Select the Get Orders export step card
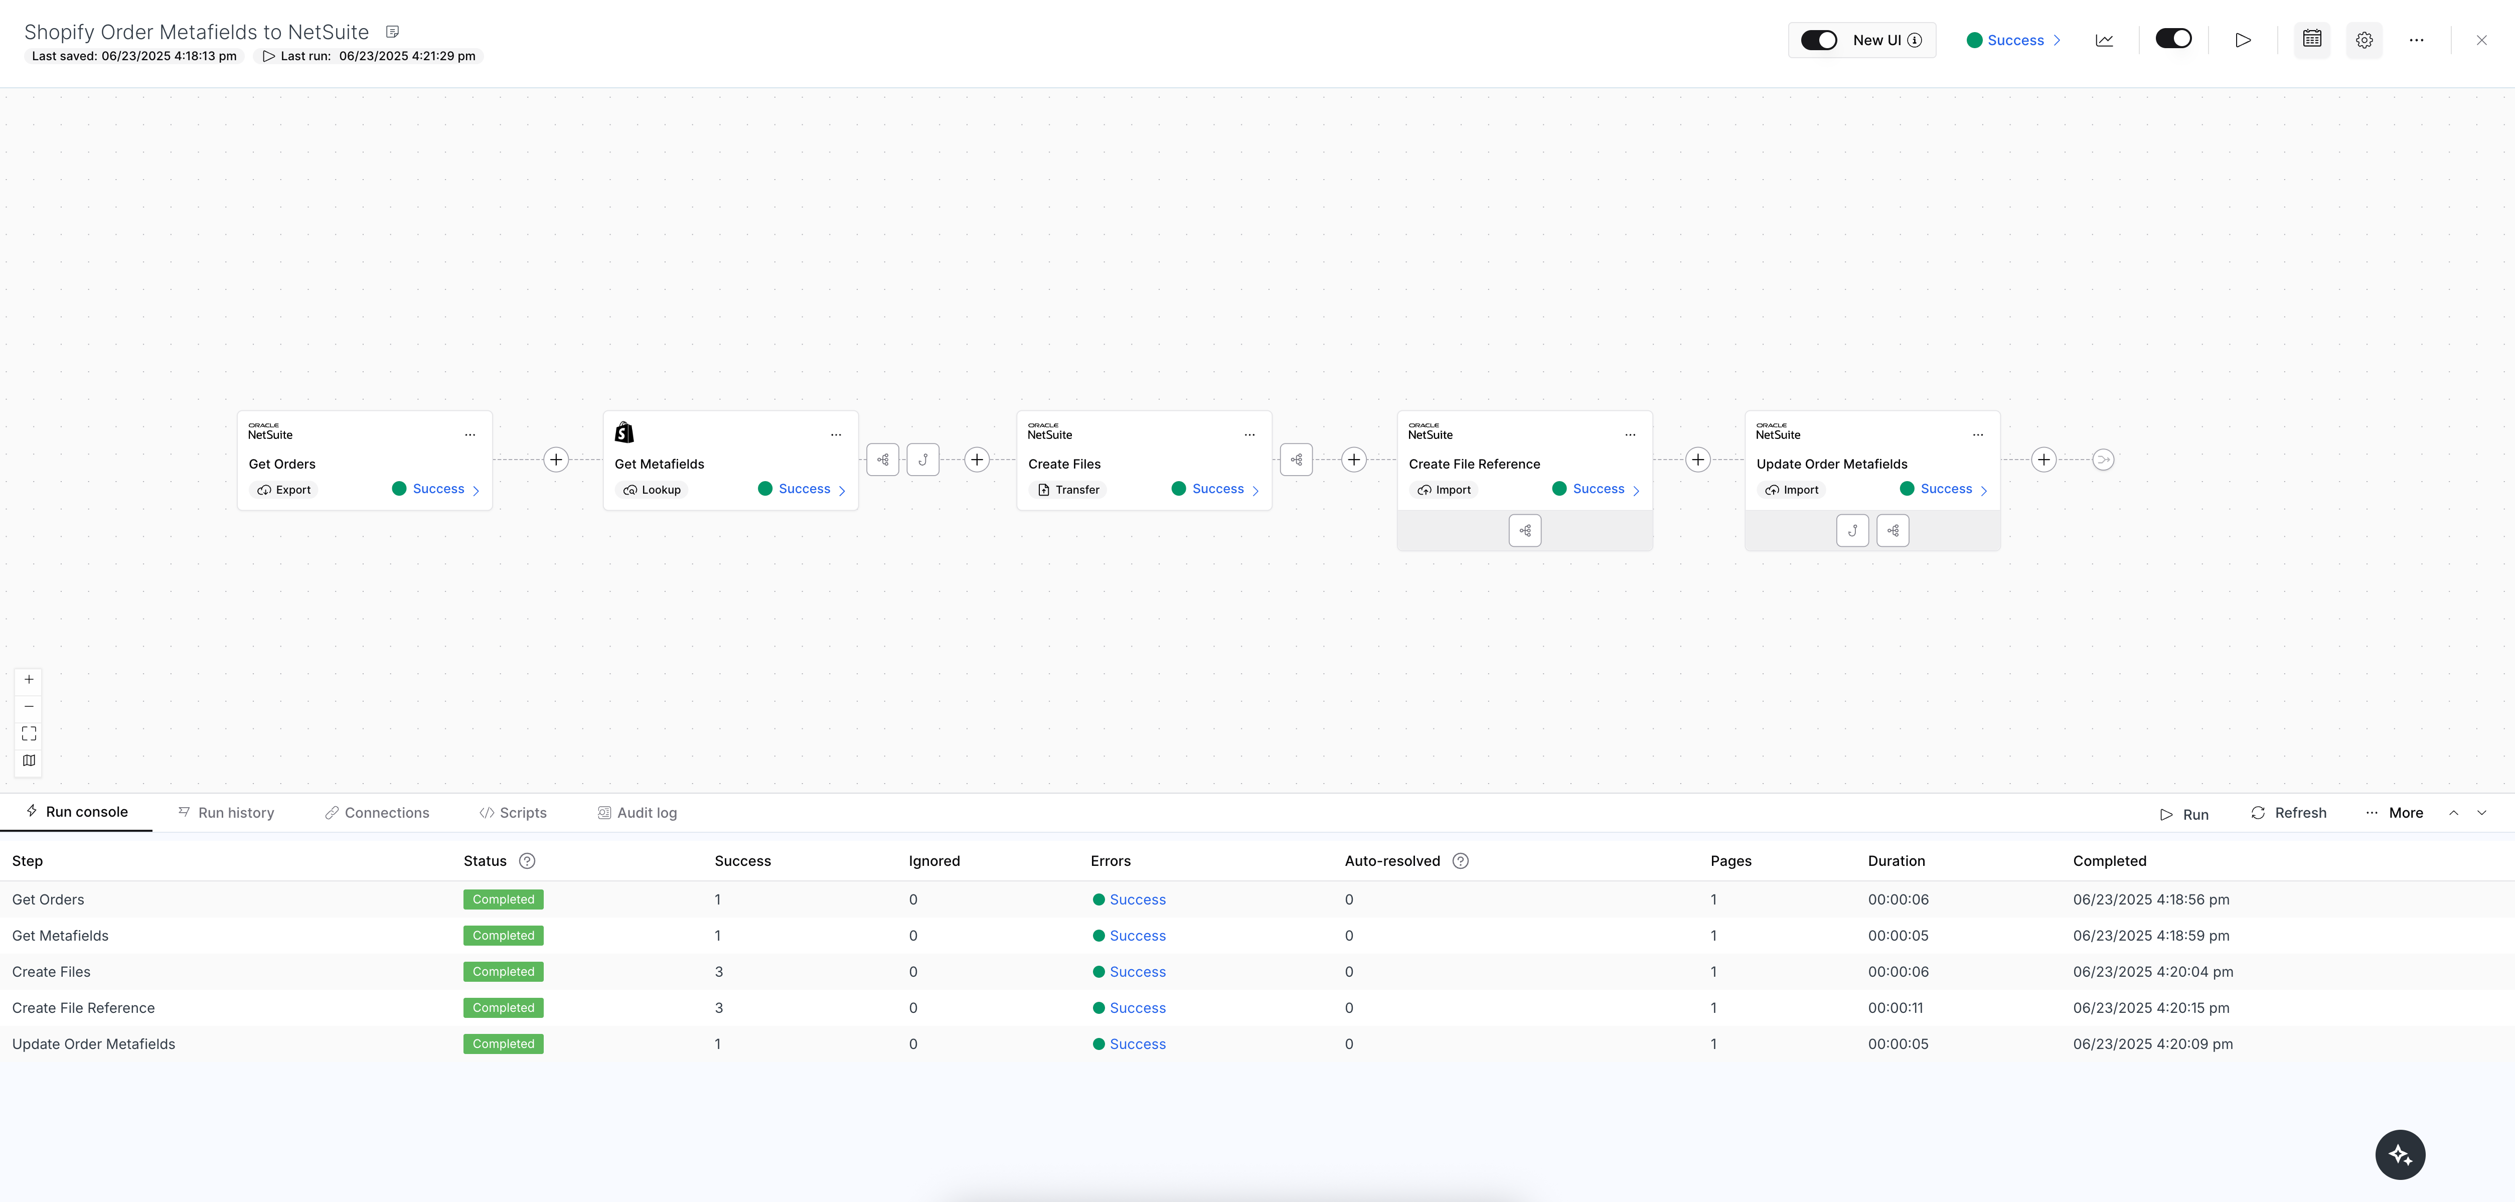The width and height of the screenshot is (2515, 1202). click(364, 461)
